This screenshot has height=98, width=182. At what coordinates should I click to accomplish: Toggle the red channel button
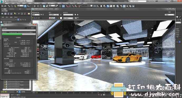[x=50, y=18]
